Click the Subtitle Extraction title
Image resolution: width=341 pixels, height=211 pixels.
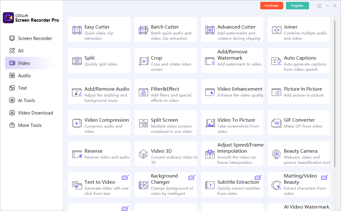[x=238, y=182]
